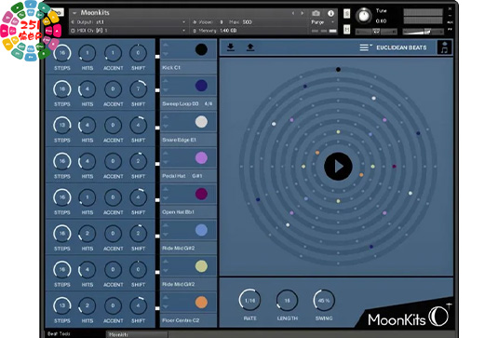This screenshot has width=498, height=338.
Task: Click Open Hat Bb1 row SHIFT knob
Action: (138, 197)
